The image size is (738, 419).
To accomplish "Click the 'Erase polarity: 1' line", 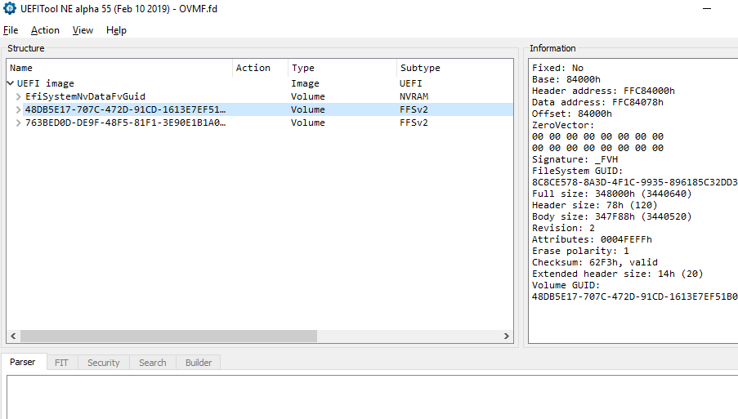I will coord(580,251).
